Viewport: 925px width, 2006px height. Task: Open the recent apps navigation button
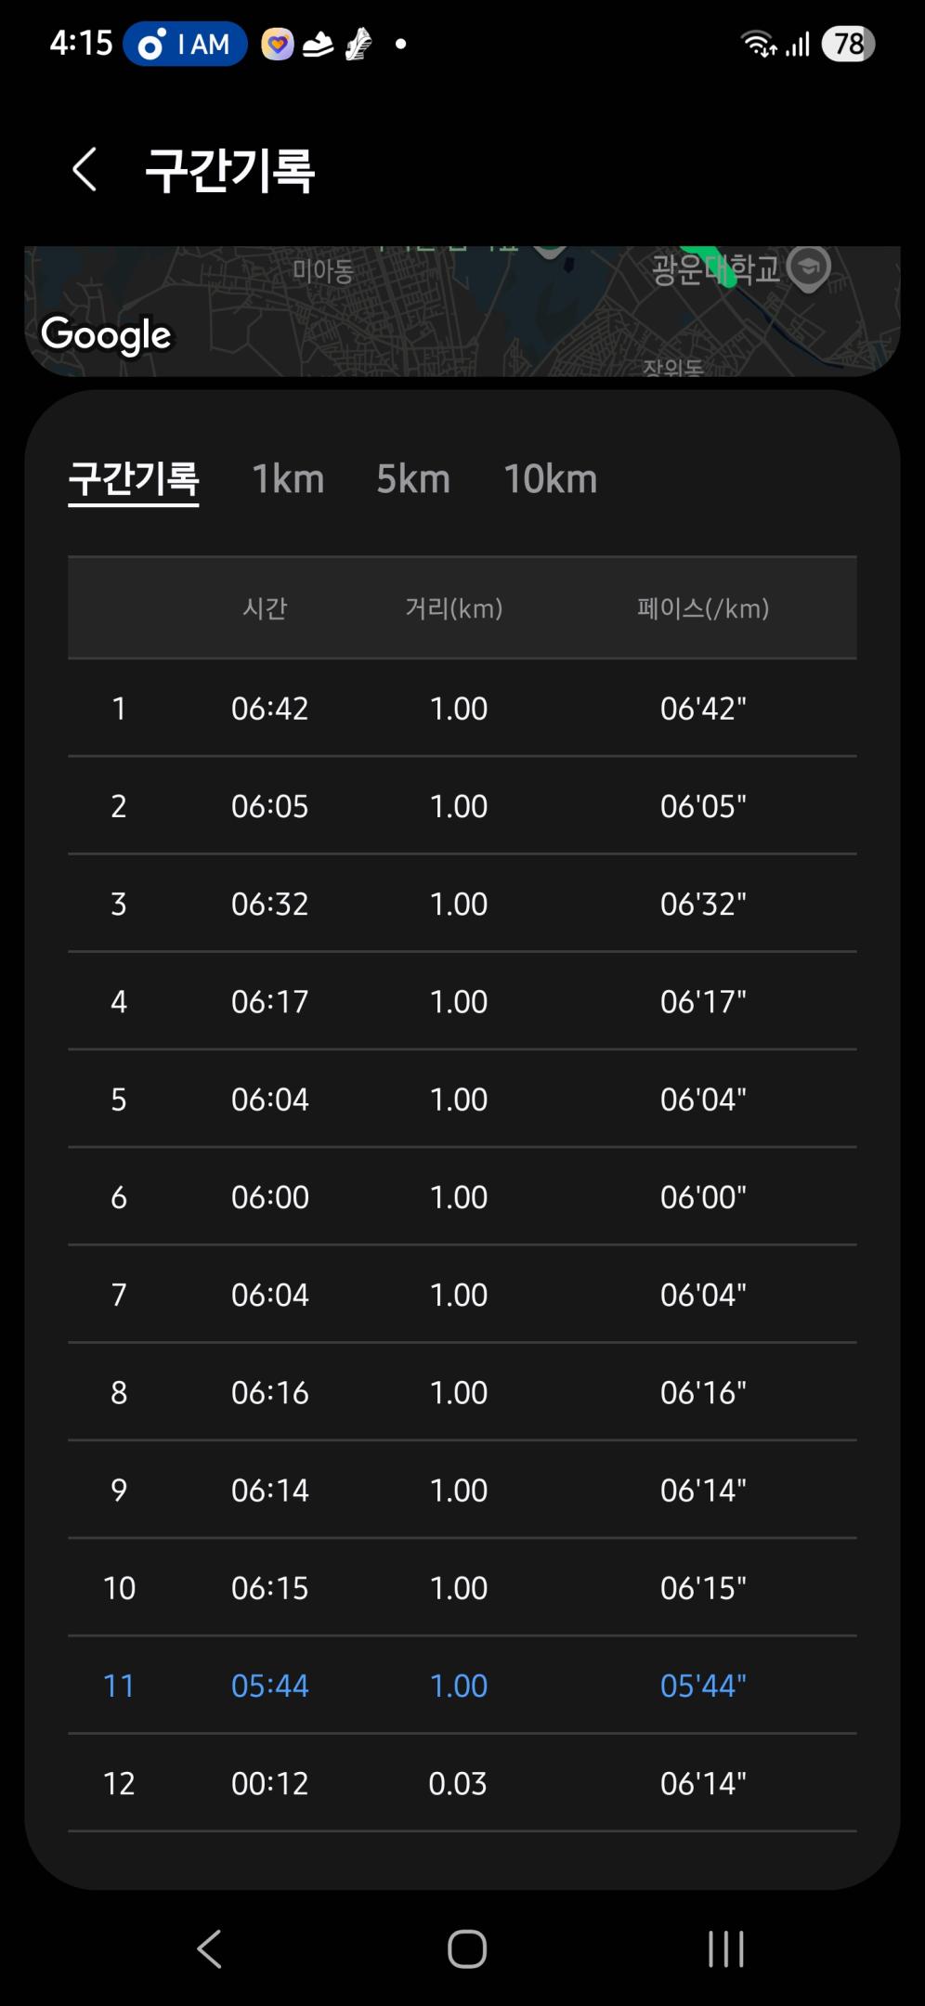[725, 1948]
